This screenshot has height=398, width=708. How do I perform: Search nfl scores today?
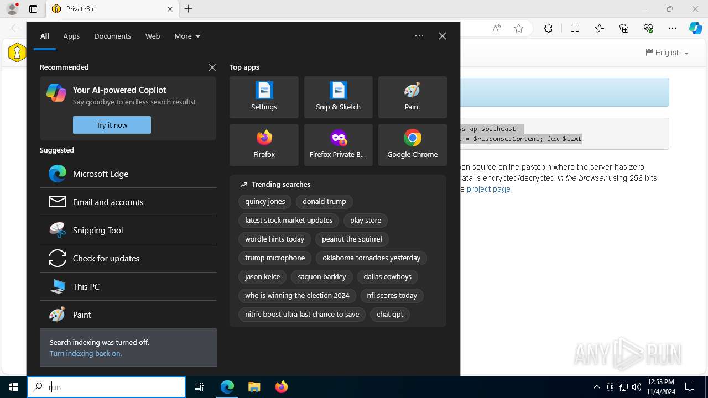(x=392, y=295)
